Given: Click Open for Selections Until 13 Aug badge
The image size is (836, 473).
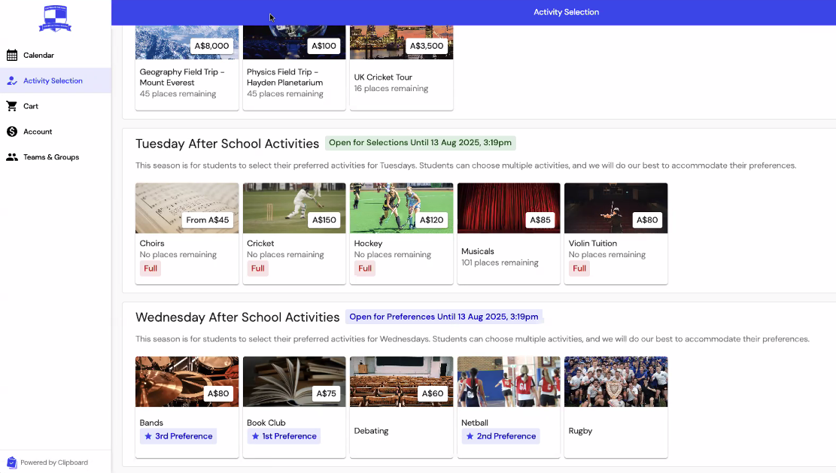Looking at the screenshot, I should pos(420,143).
